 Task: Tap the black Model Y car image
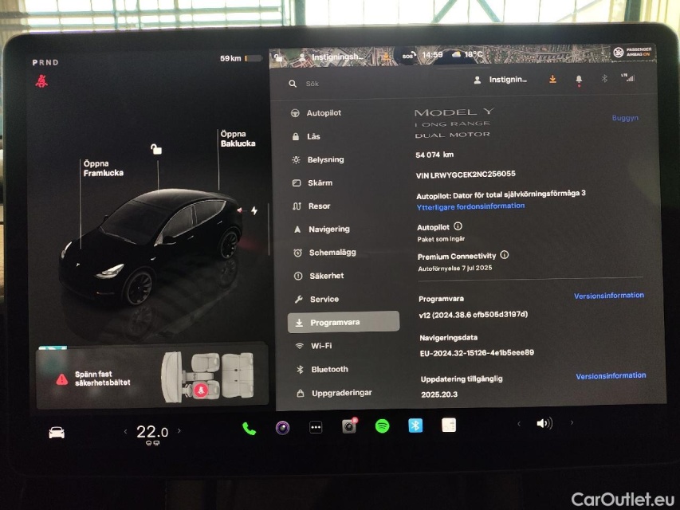tap(151, 245)
